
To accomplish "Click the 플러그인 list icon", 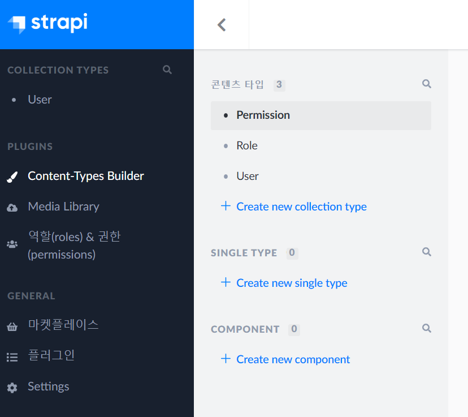I will coord(12,357).
